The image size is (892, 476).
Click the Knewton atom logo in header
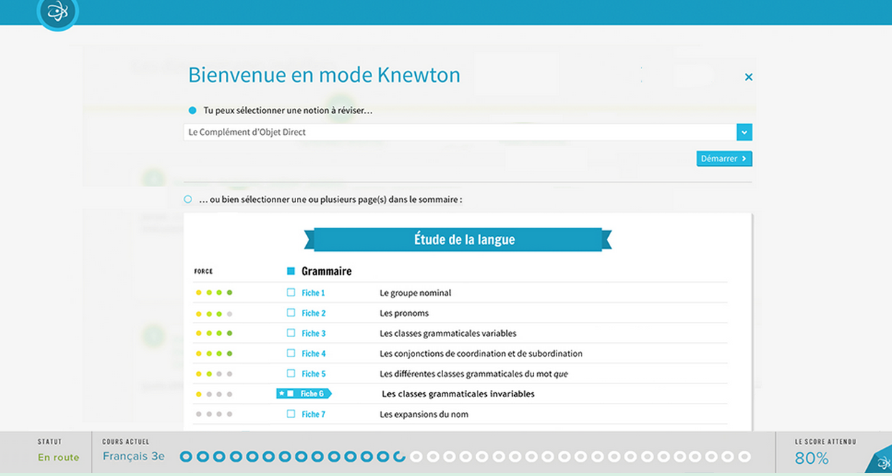coord(57,12)
